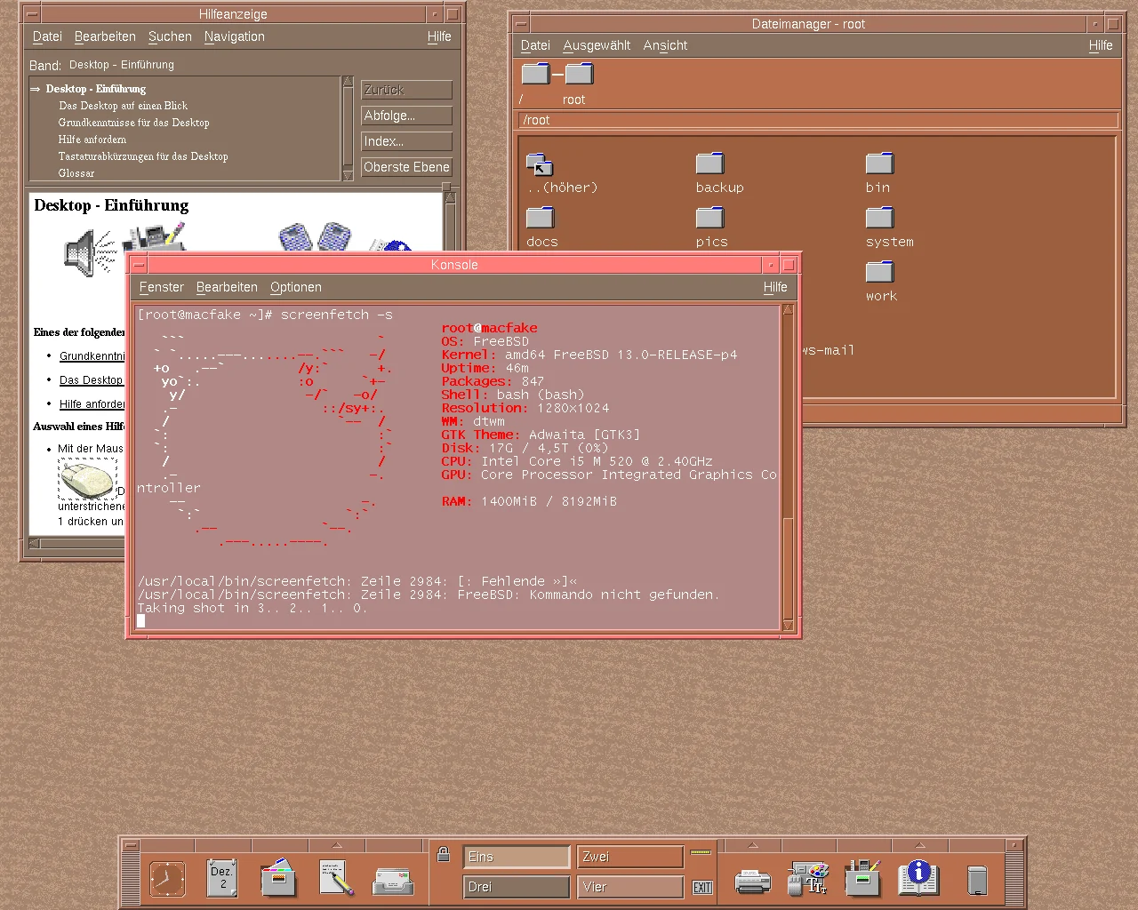Open the clock on the front panel
The image size is (1138, 910).
[167, 879]
